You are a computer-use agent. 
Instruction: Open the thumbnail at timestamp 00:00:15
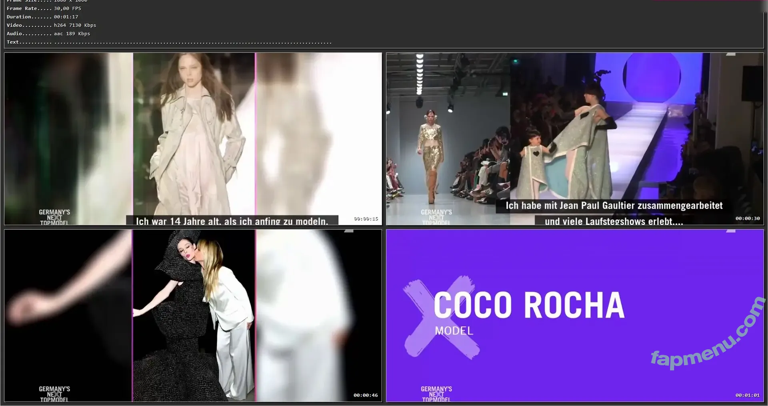tap(193, 139)
